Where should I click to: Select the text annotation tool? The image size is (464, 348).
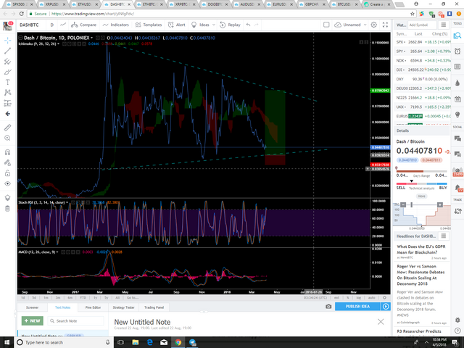8,82
